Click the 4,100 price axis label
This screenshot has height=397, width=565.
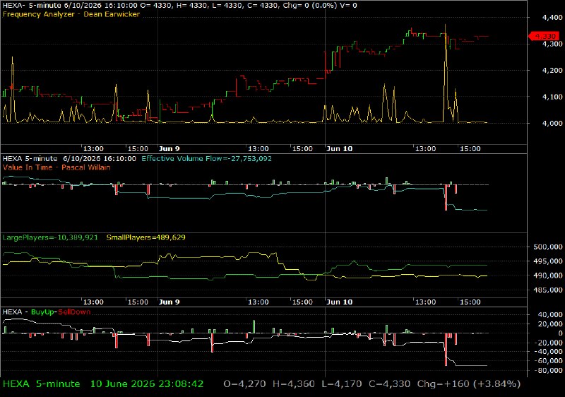(x=552, y=97)
